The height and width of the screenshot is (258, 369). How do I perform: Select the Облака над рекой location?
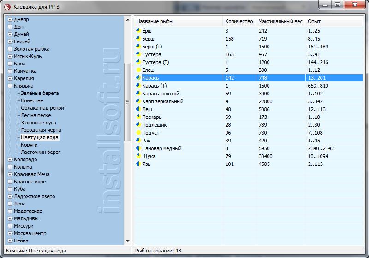(x=42, y=108)
